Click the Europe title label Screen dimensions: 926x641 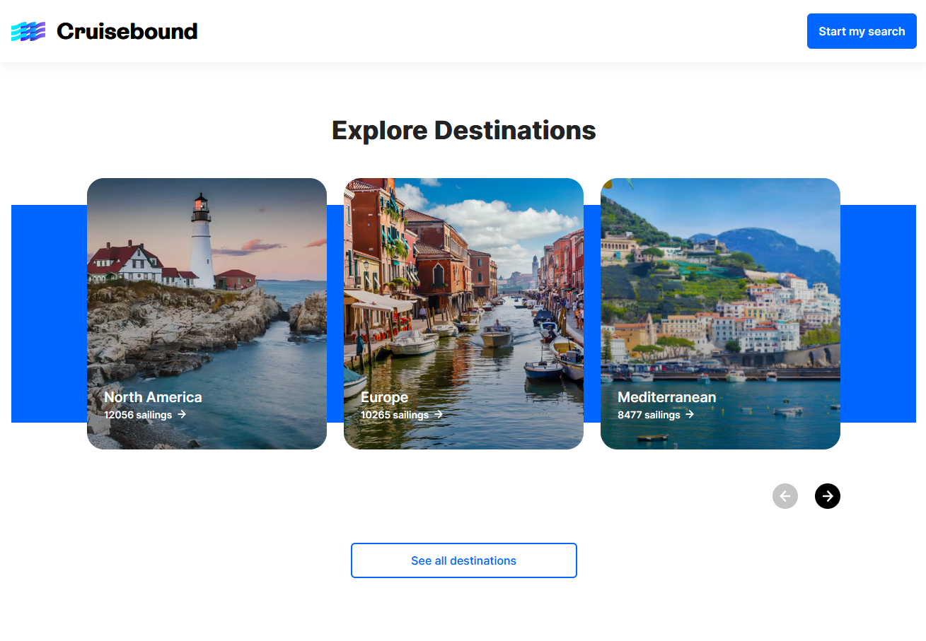384,397
